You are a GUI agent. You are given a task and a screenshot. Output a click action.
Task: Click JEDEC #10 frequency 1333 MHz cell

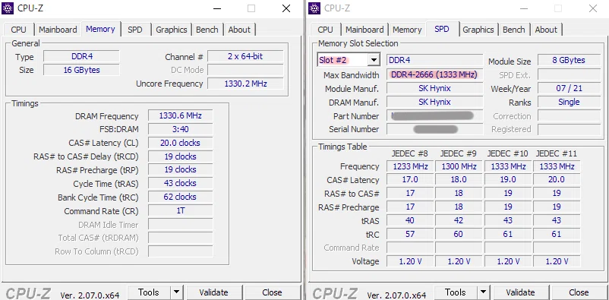point(508,166)
